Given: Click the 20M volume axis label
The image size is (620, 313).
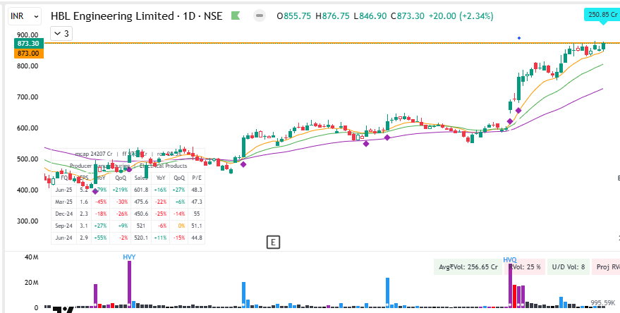Looking at the screenshot, I should coord(32,283).
